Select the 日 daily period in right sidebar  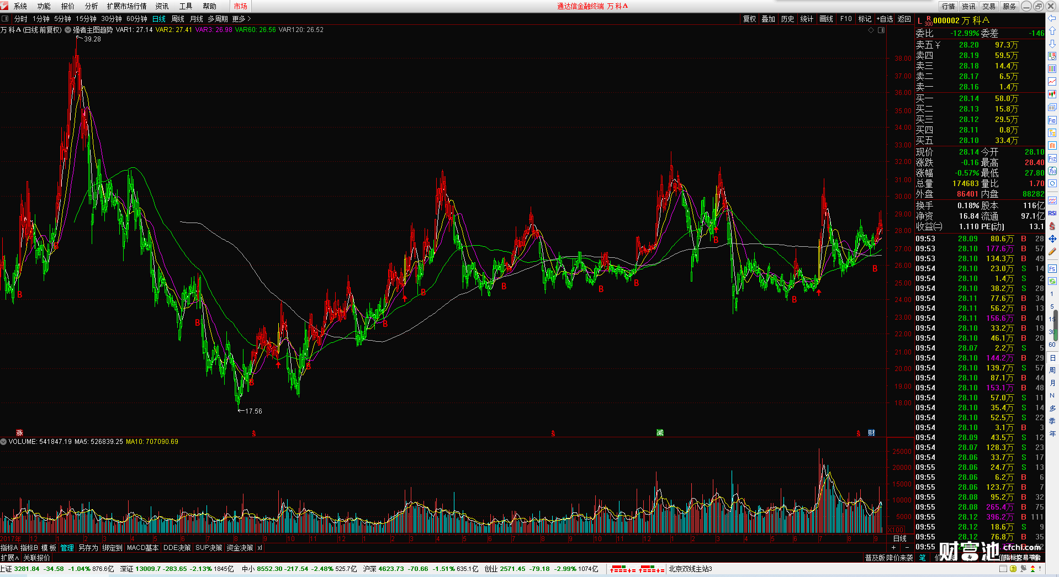(x=1052, y=358)
